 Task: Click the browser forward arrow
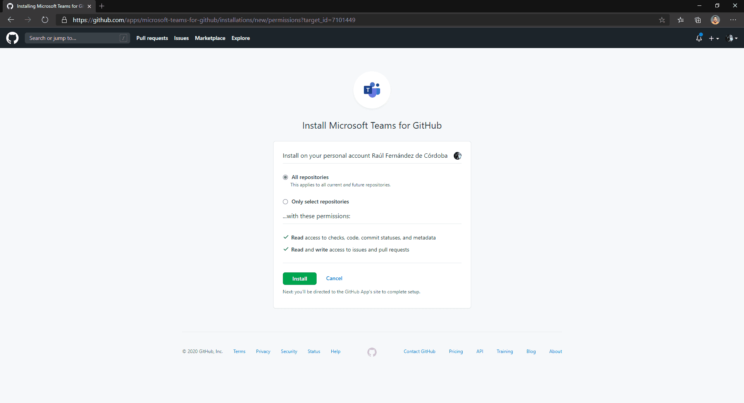pos(28,20)
